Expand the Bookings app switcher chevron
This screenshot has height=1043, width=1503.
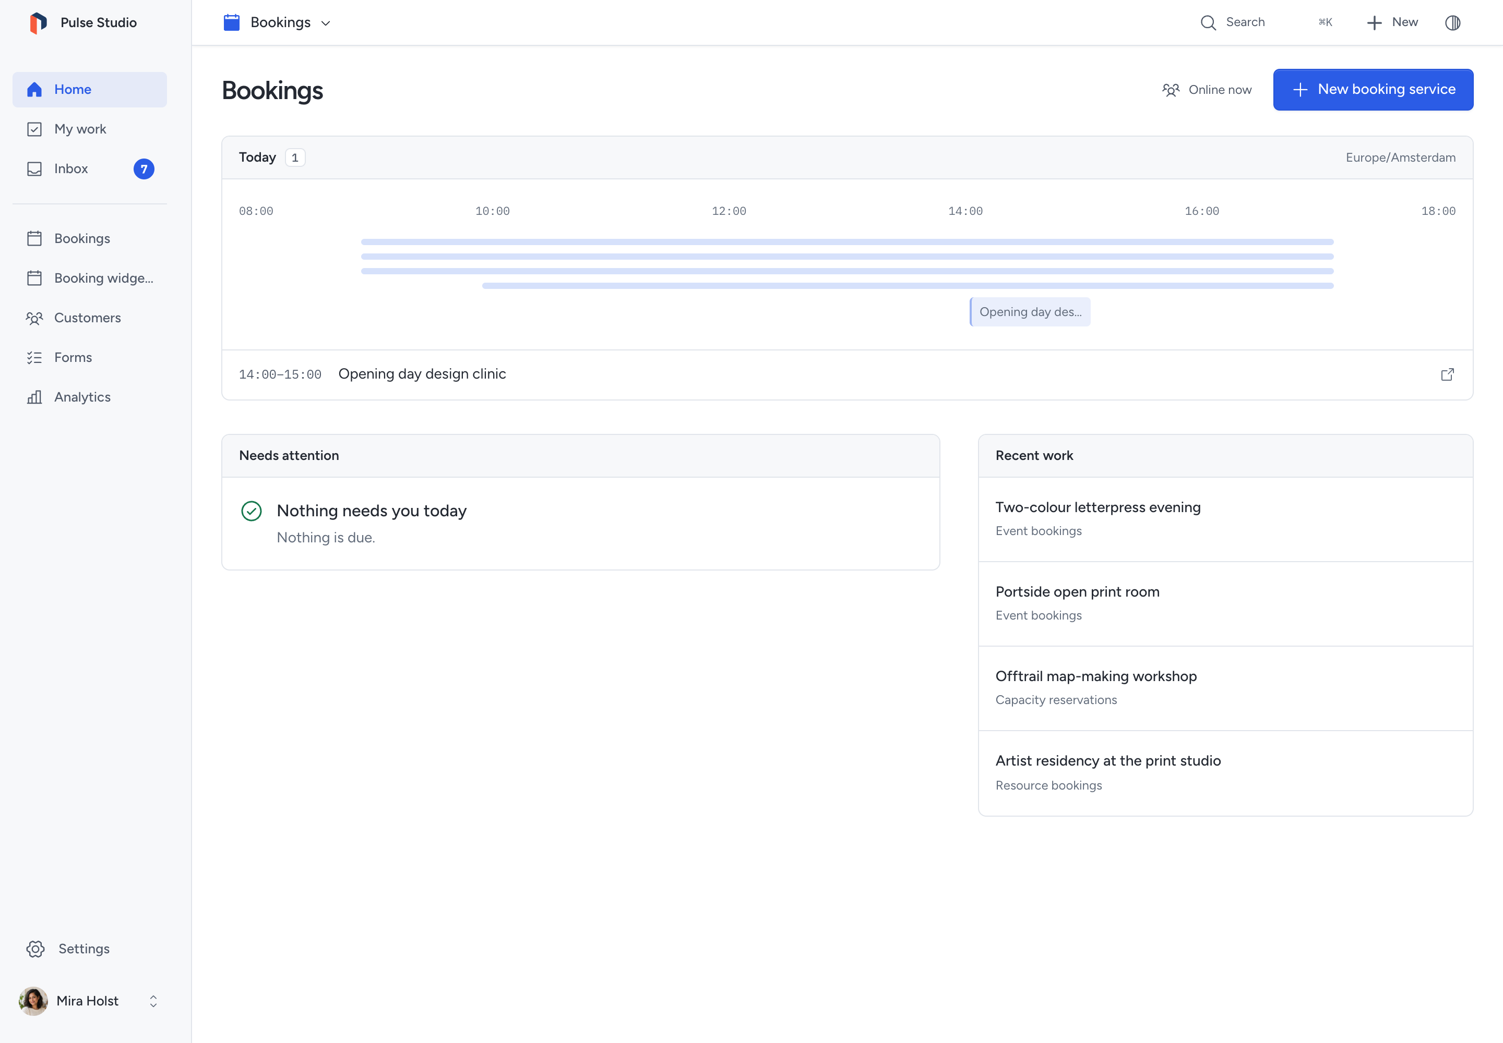pyautogui.click(x=326, y=23)
